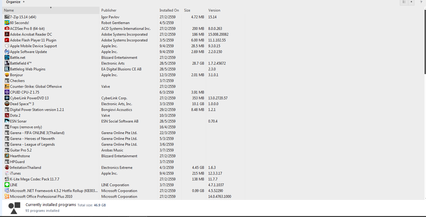Click the iTunes icon
426x217 pixels.
[x=7, y=173]
